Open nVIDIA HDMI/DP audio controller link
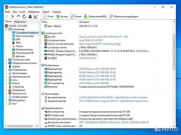The width and height of the screenshot is (181, 135). tap(113, 97)
